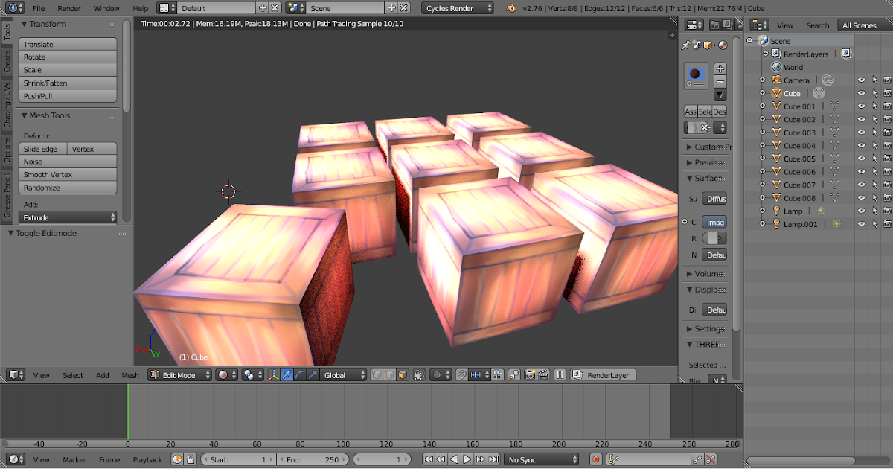Play the animation forward

pos(468,460)
